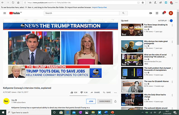Open the Windows Start menu
The height and width of the screenshot is (115, 179).
click(x=3, y=112)
